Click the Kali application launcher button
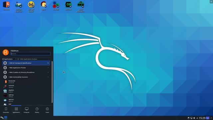 tap(2, 118)
